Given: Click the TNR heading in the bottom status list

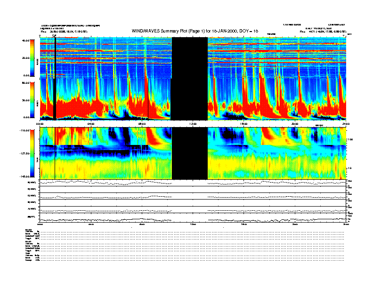Looking at the screenshot, I should [27, 254].
